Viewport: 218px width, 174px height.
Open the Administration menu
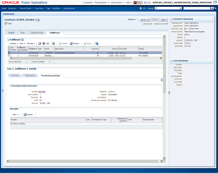tap(118, 3)
